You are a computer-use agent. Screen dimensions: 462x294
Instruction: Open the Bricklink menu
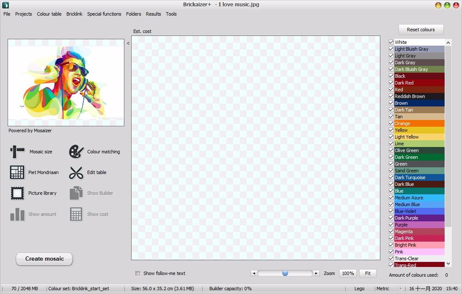74,14
